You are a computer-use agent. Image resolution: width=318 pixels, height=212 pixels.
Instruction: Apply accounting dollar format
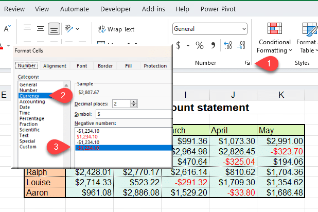pos(178,45)
